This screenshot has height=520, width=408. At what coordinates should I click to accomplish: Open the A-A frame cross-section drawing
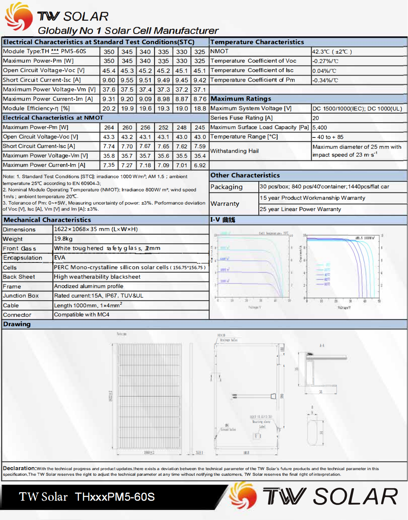point(321,370)
